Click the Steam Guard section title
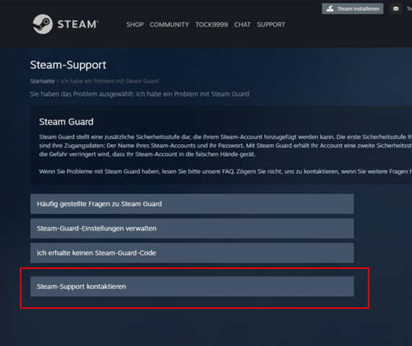 pyautogui.click(x=66, y=122)
